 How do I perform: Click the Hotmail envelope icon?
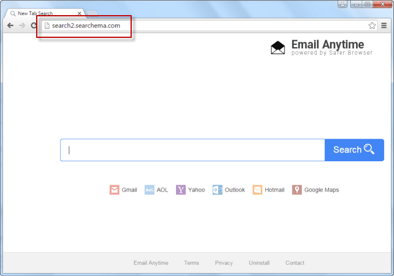(257, 190)
